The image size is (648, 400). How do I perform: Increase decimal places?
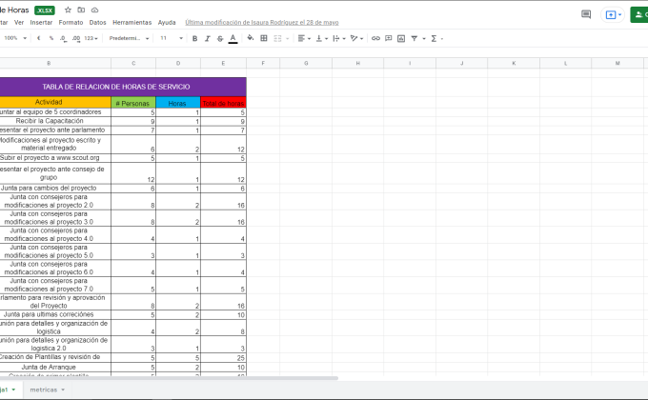pyautogui.click(x=76, y=38)
